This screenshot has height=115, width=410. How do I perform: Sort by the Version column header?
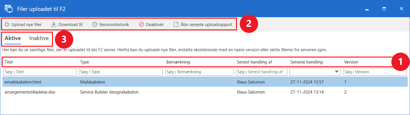click(351, 62)
